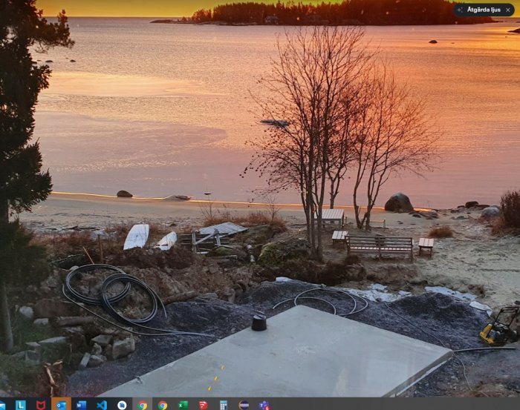Click the Åtgärda ljus suggestion button
Screen dimensions: 520x410
click(484, 10)
